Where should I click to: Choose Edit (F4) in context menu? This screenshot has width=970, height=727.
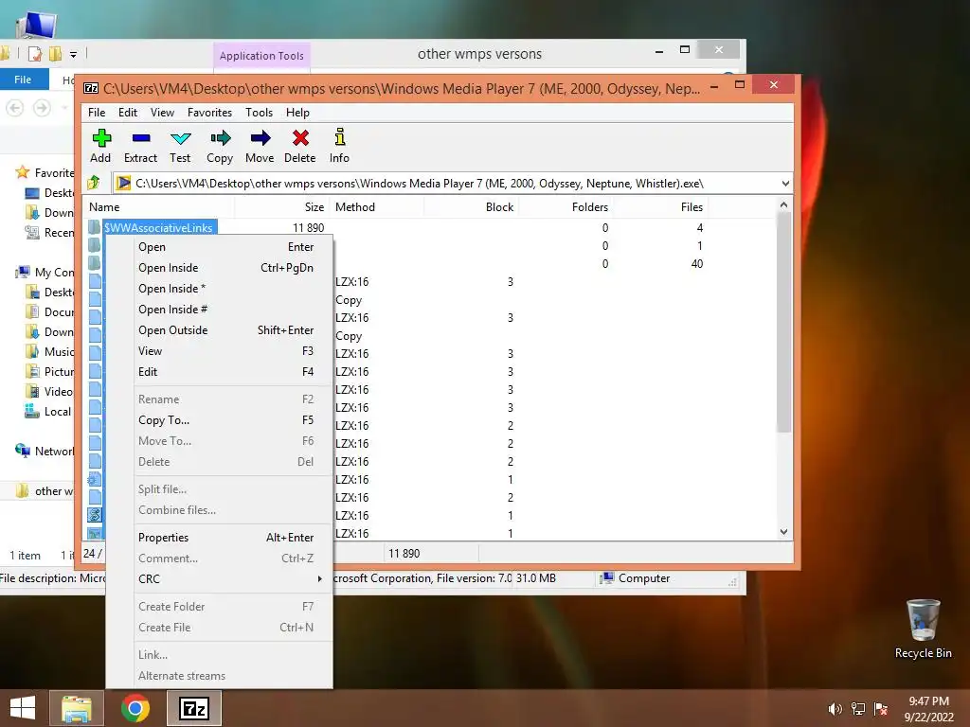click(225, 371)
